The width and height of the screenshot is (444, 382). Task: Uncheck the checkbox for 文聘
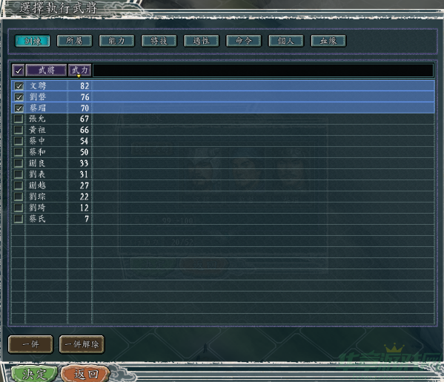[19, 86]
